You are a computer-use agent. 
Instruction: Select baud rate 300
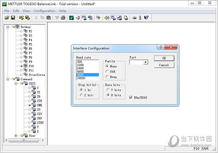pos(88,62)
